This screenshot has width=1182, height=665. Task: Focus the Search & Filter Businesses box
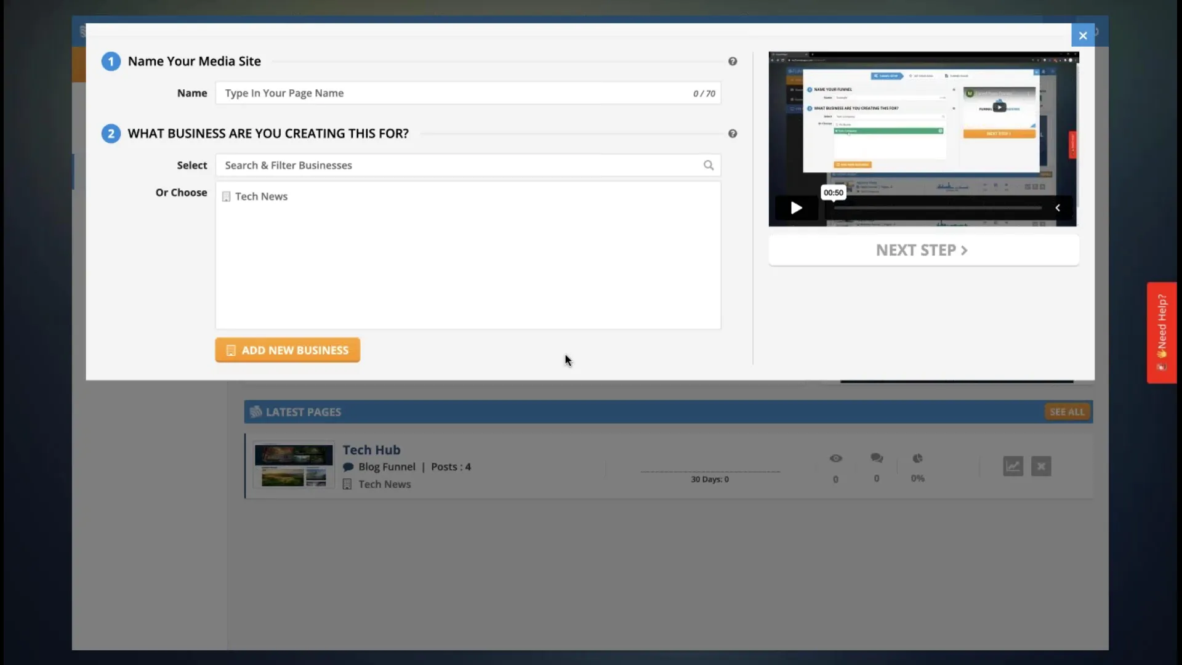click(x=462, y=165)
